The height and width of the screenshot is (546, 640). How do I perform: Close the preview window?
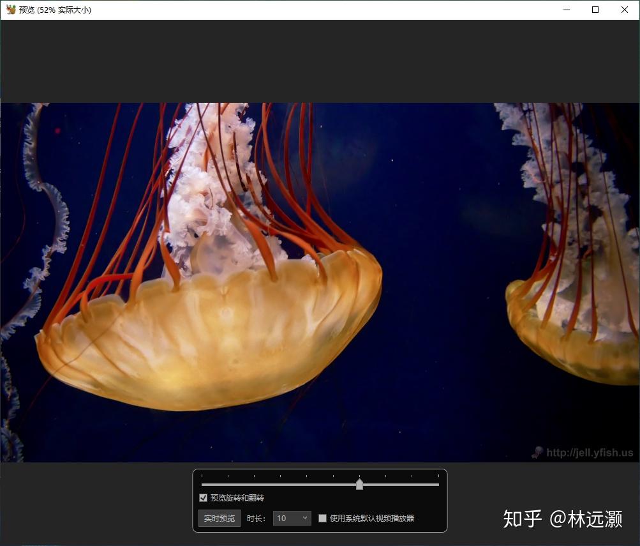coord(625,10)
